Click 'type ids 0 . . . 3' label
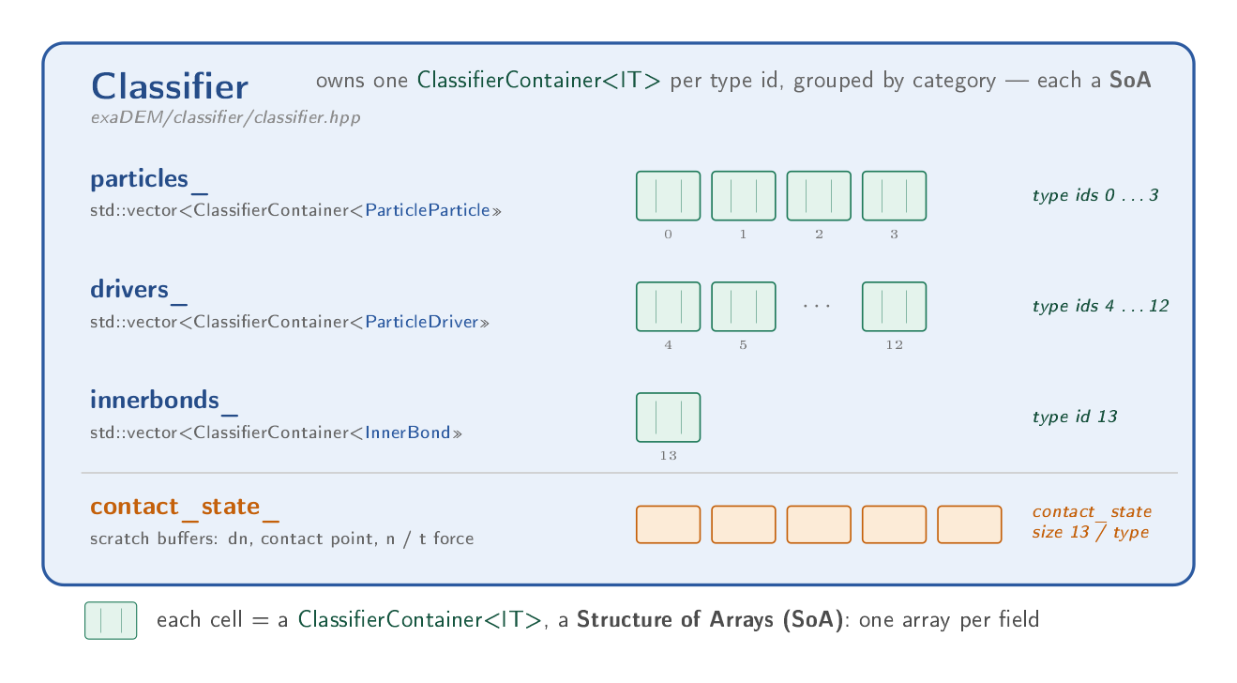 coord(1095,196)
